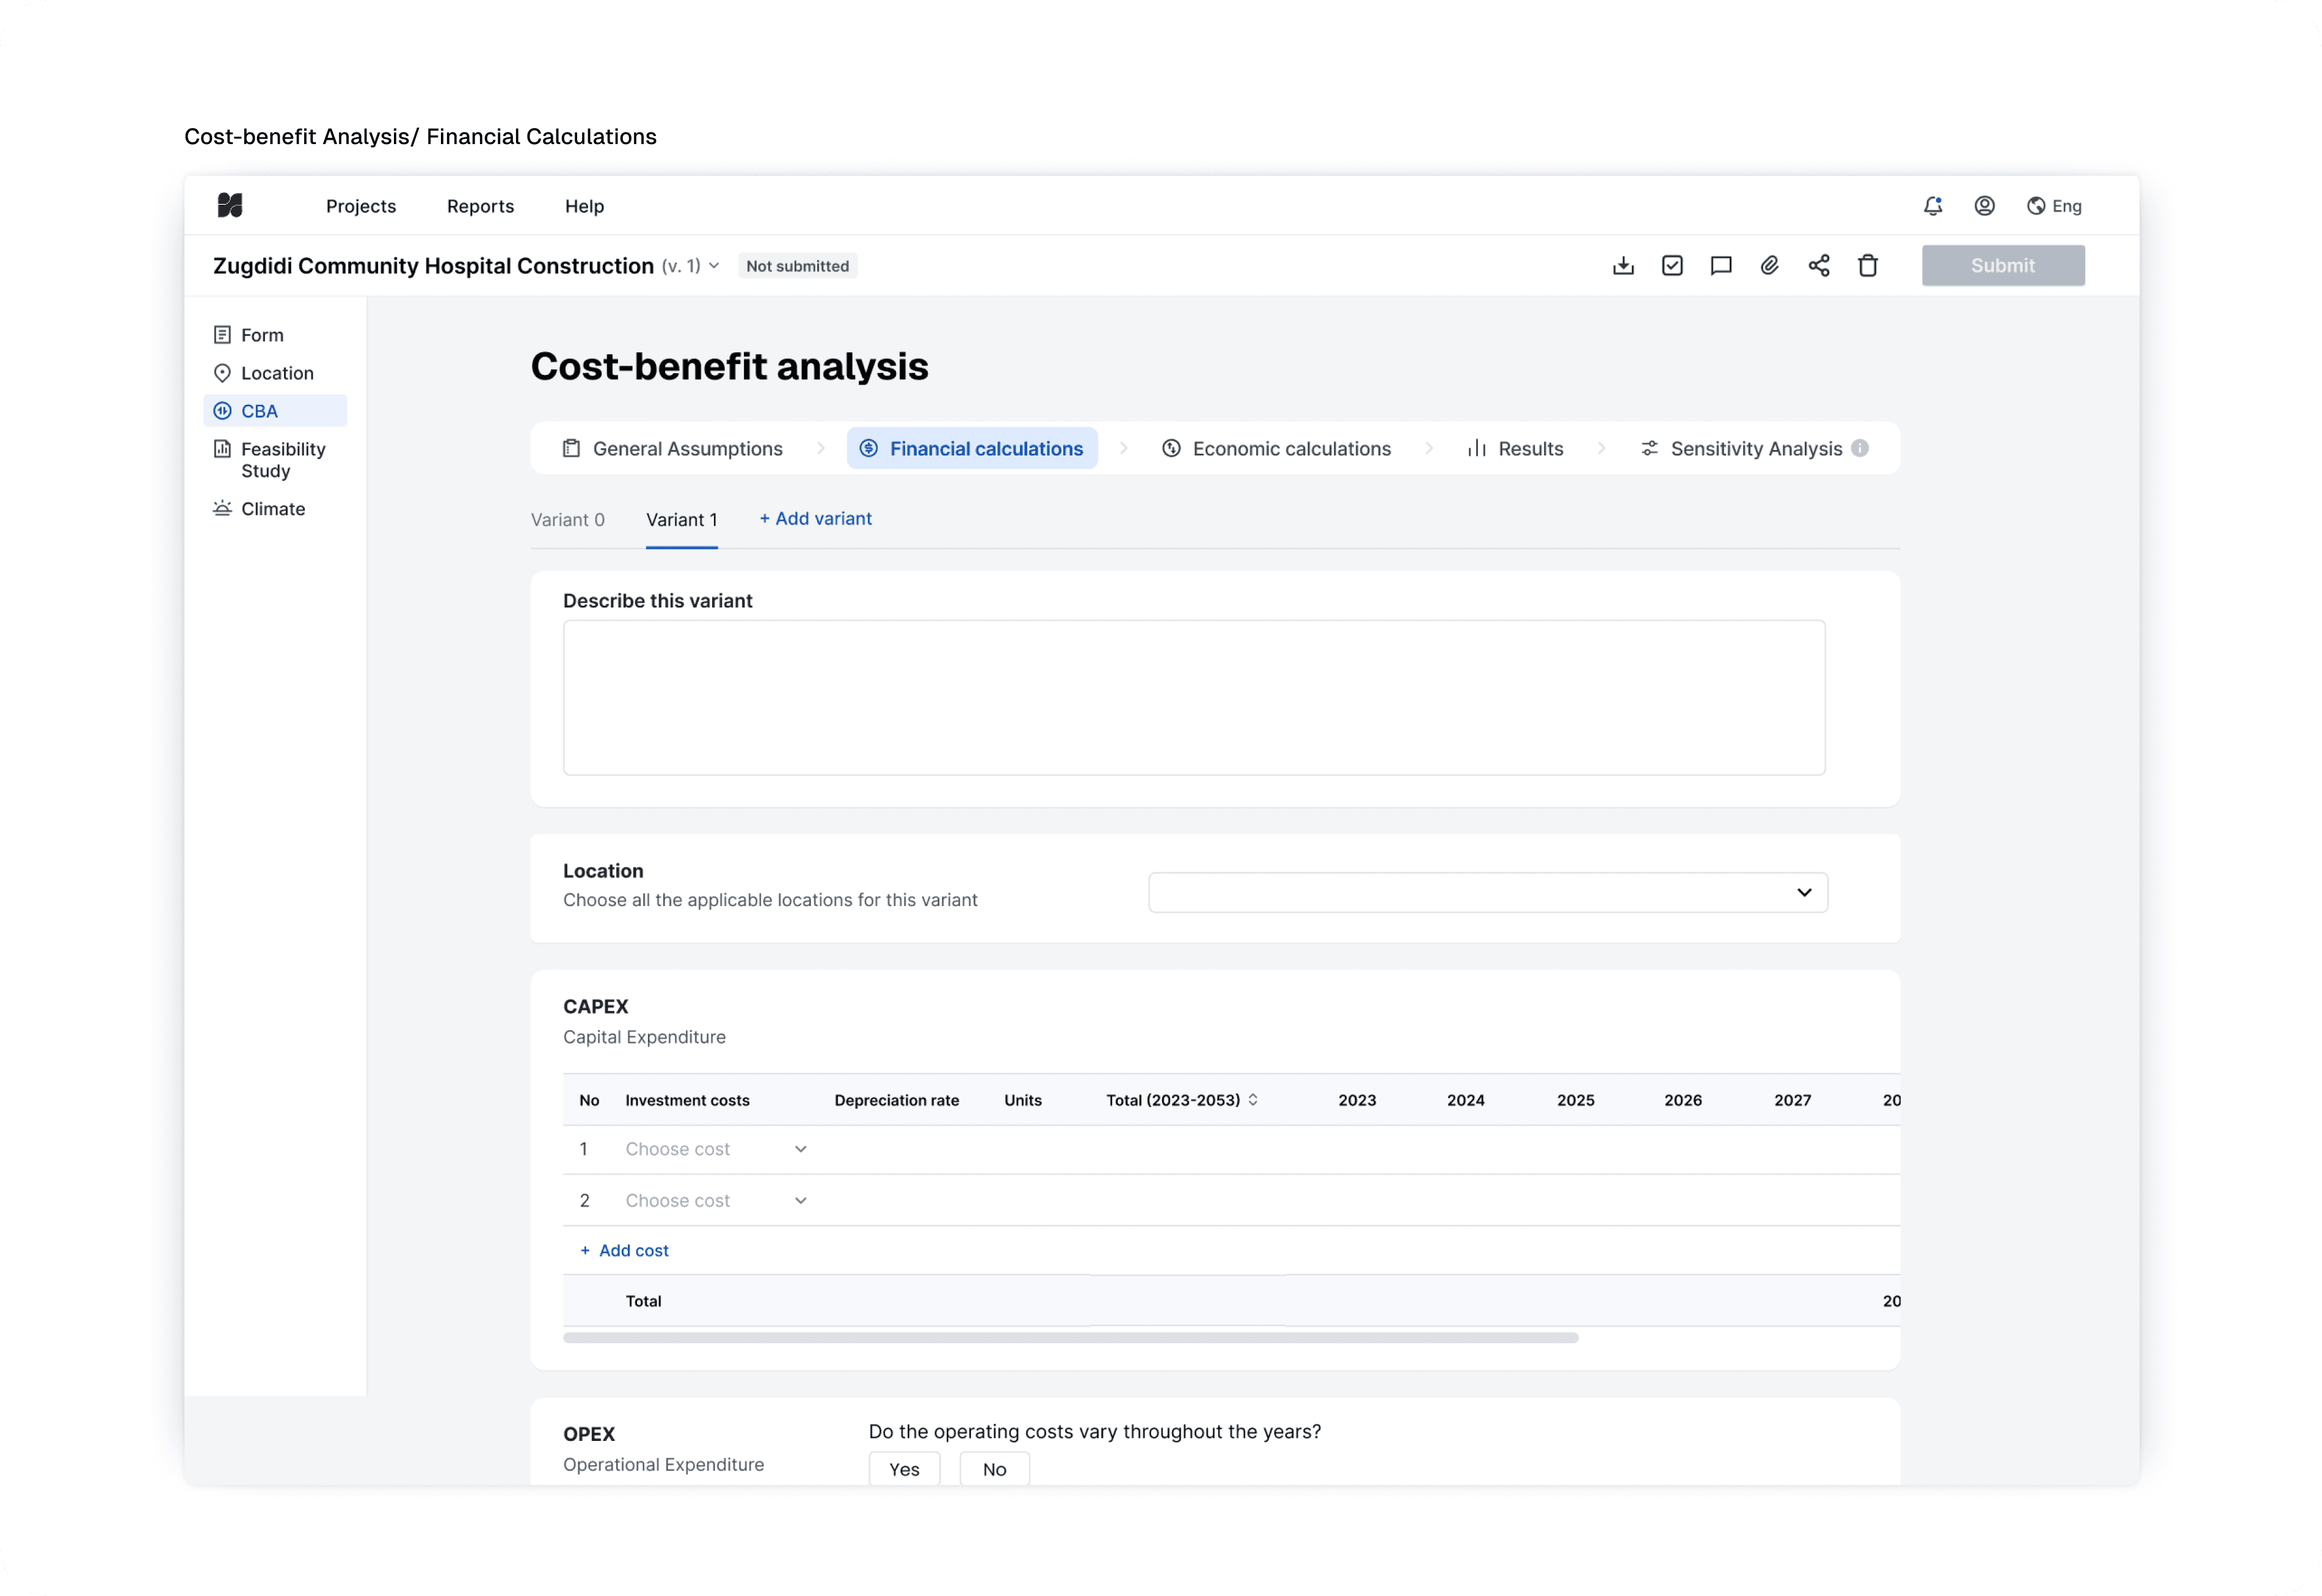Open the comments icon
The height and width of the screenshot is (1596, 2322).
(x=1721, y=266)
